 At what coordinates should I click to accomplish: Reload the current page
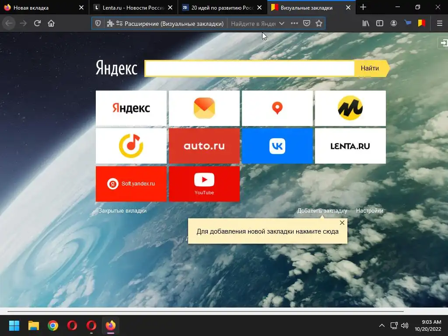[37, 24]
